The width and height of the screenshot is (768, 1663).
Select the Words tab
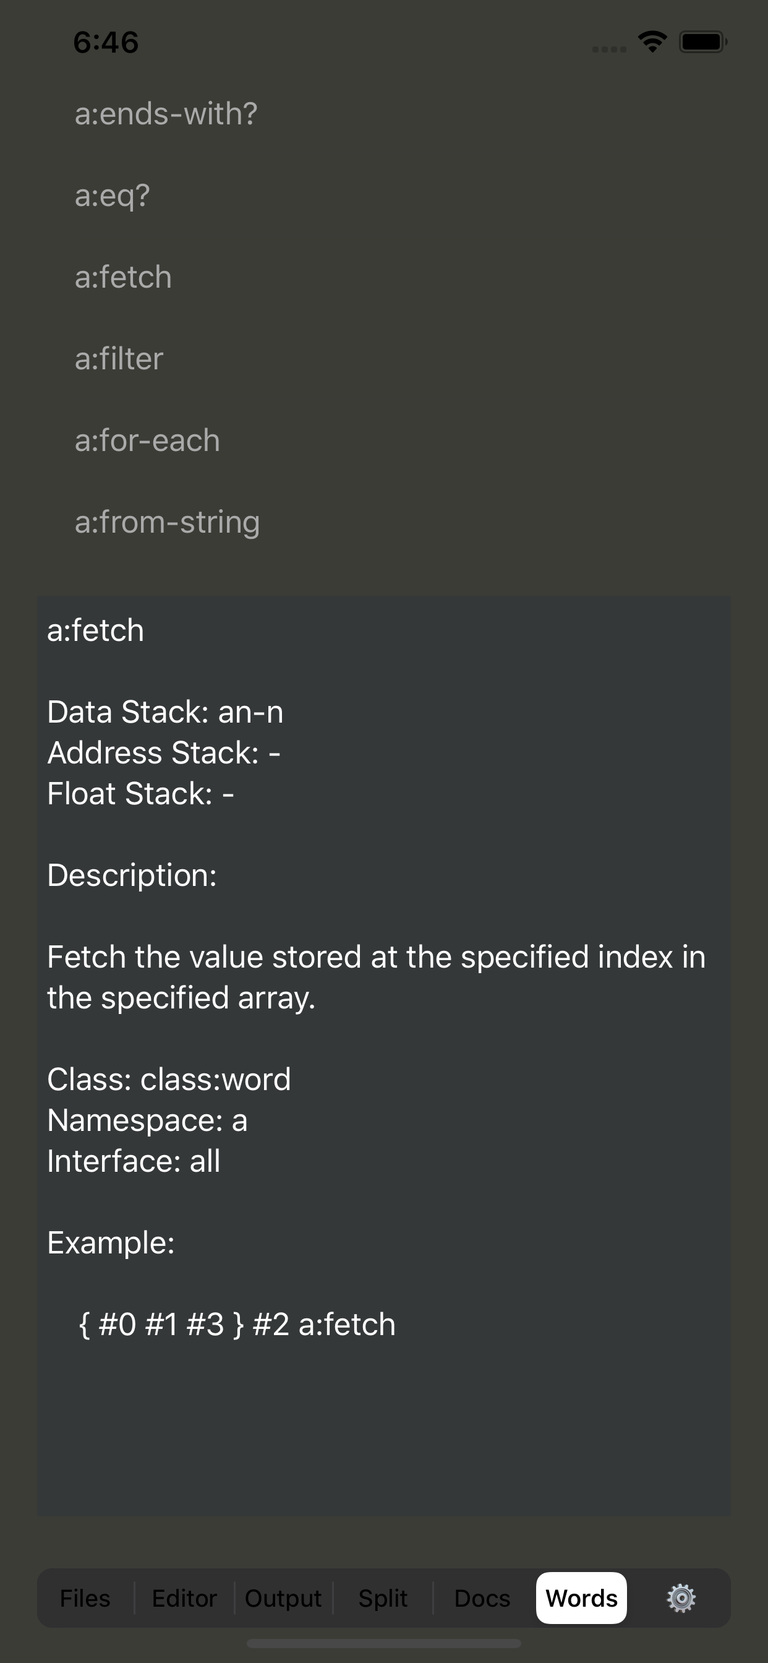(581, 1598)
